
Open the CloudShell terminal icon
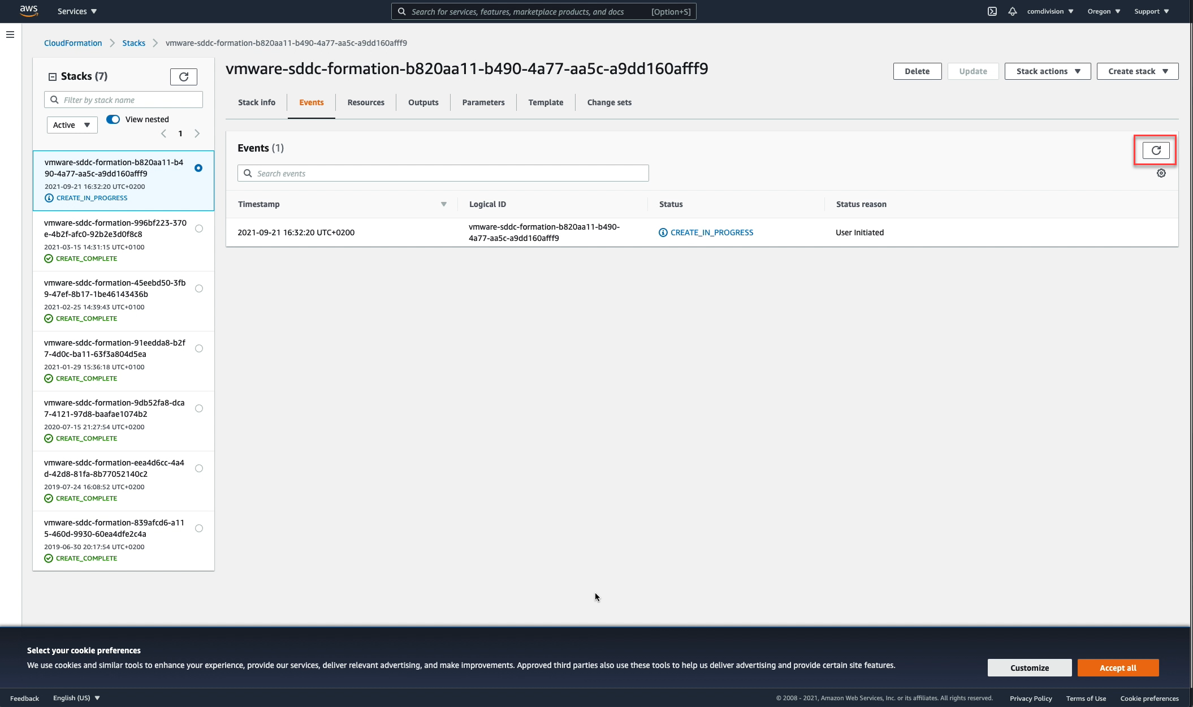(992, 11)
